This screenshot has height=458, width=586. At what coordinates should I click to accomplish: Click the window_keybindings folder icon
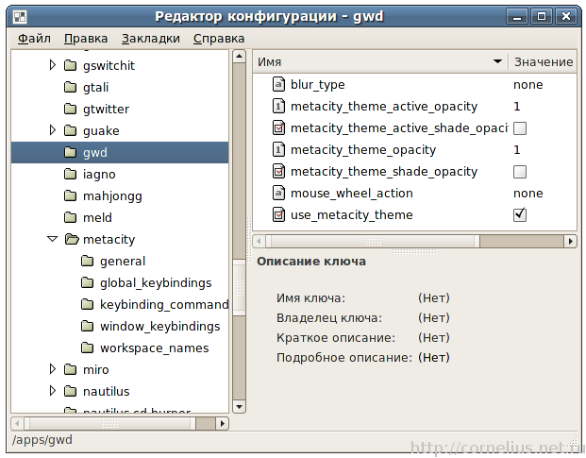click(x=87, y=326)
